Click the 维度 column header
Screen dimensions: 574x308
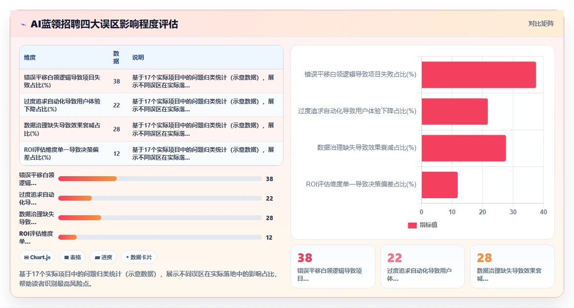pos(30,58)
